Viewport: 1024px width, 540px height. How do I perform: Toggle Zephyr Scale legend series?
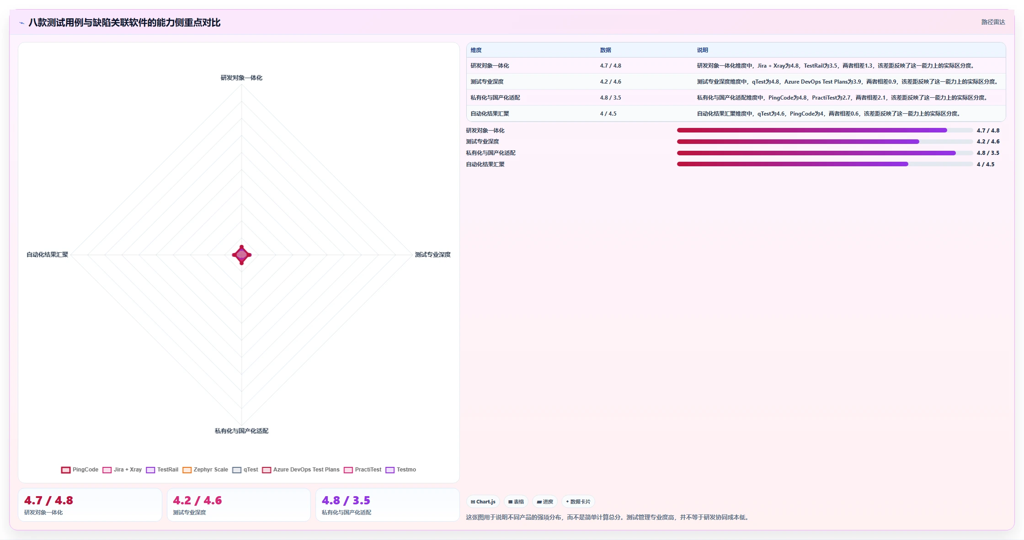click(205, 470)
